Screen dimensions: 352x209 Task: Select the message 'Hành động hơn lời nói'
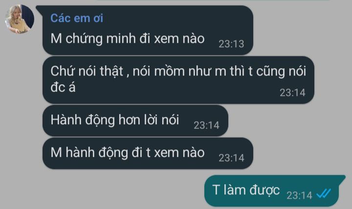click(x=135, y=121)
